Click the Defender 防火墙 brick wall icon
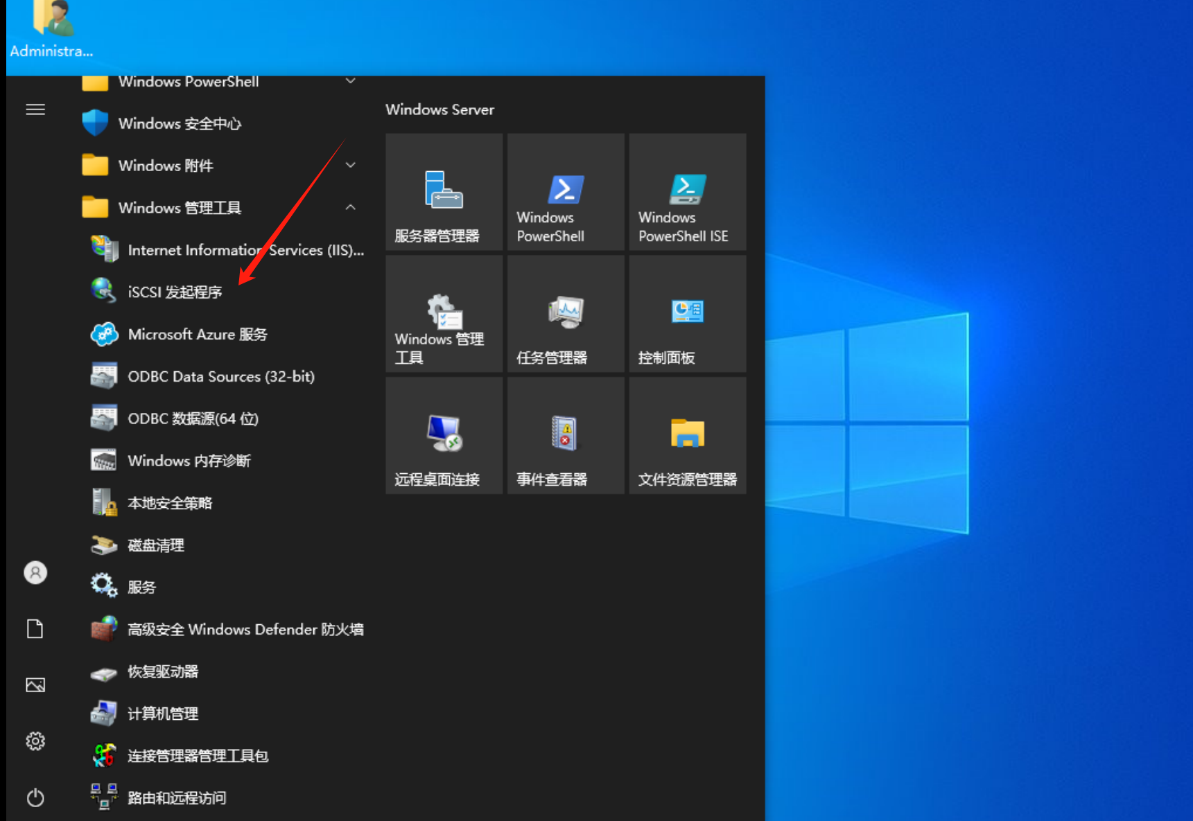The width and height of the screenshot is (1193, 821). [x=104, y=629]
